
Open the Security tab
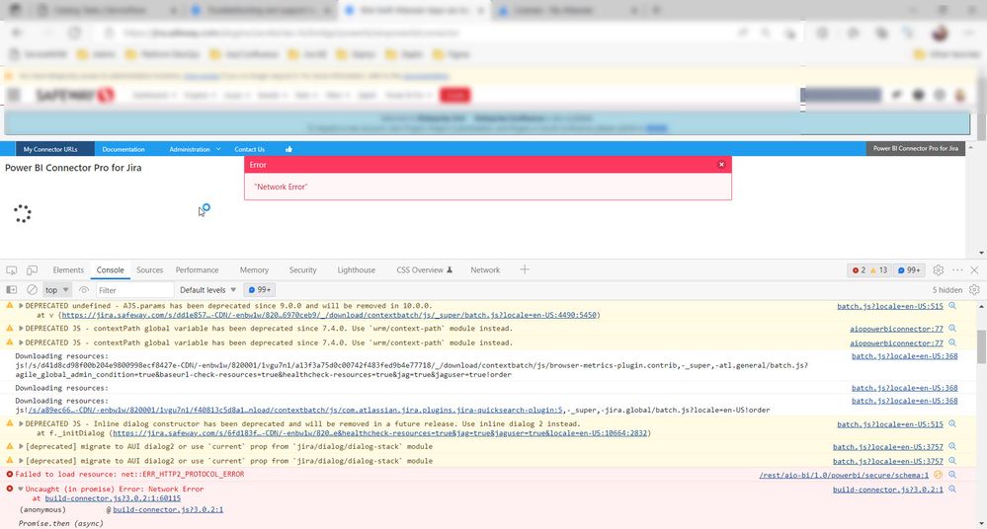pyautogui.click(x=302, y=269)
